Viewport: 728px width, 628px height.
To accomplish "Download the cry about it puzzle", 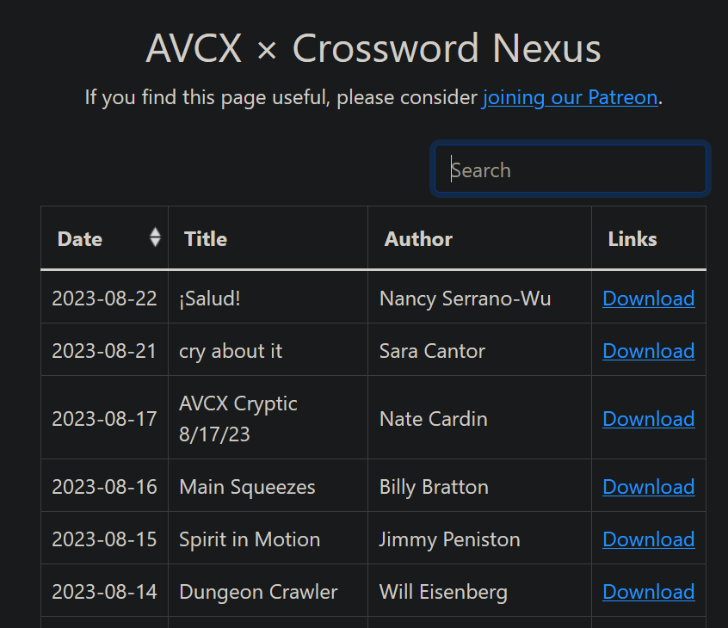I will point(648,351).
